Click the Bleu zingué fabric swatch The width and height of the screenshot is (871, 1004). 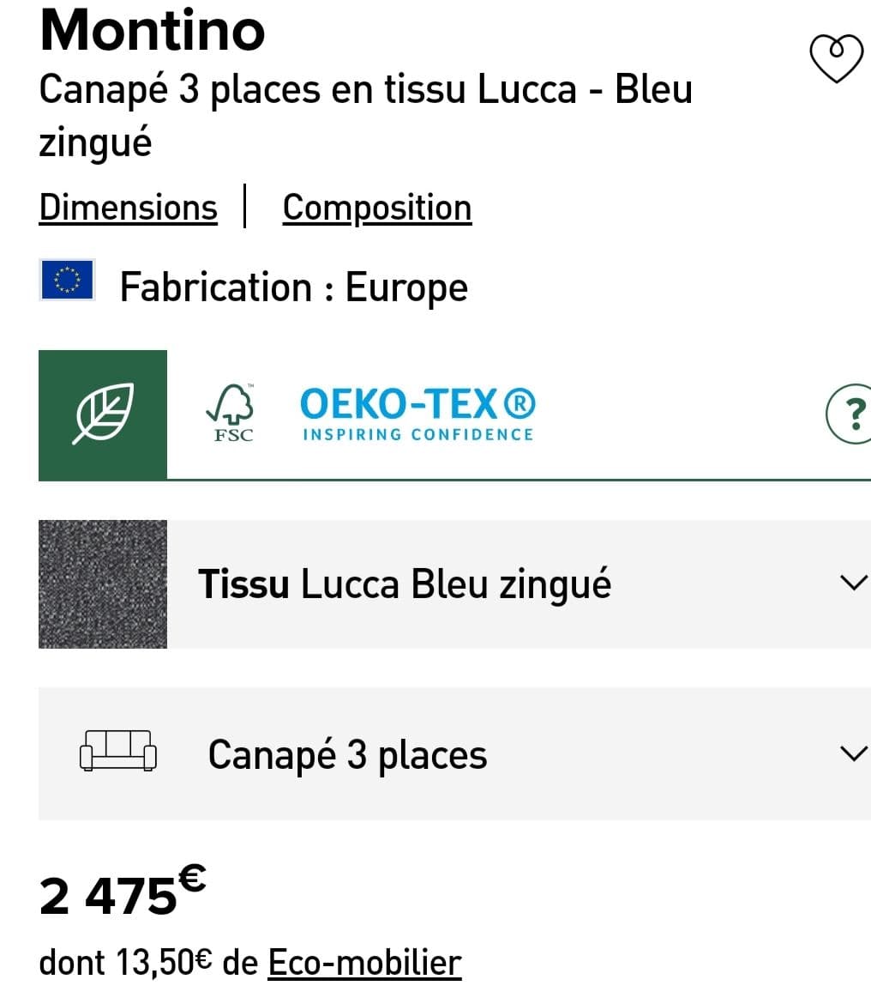[103, 584]
